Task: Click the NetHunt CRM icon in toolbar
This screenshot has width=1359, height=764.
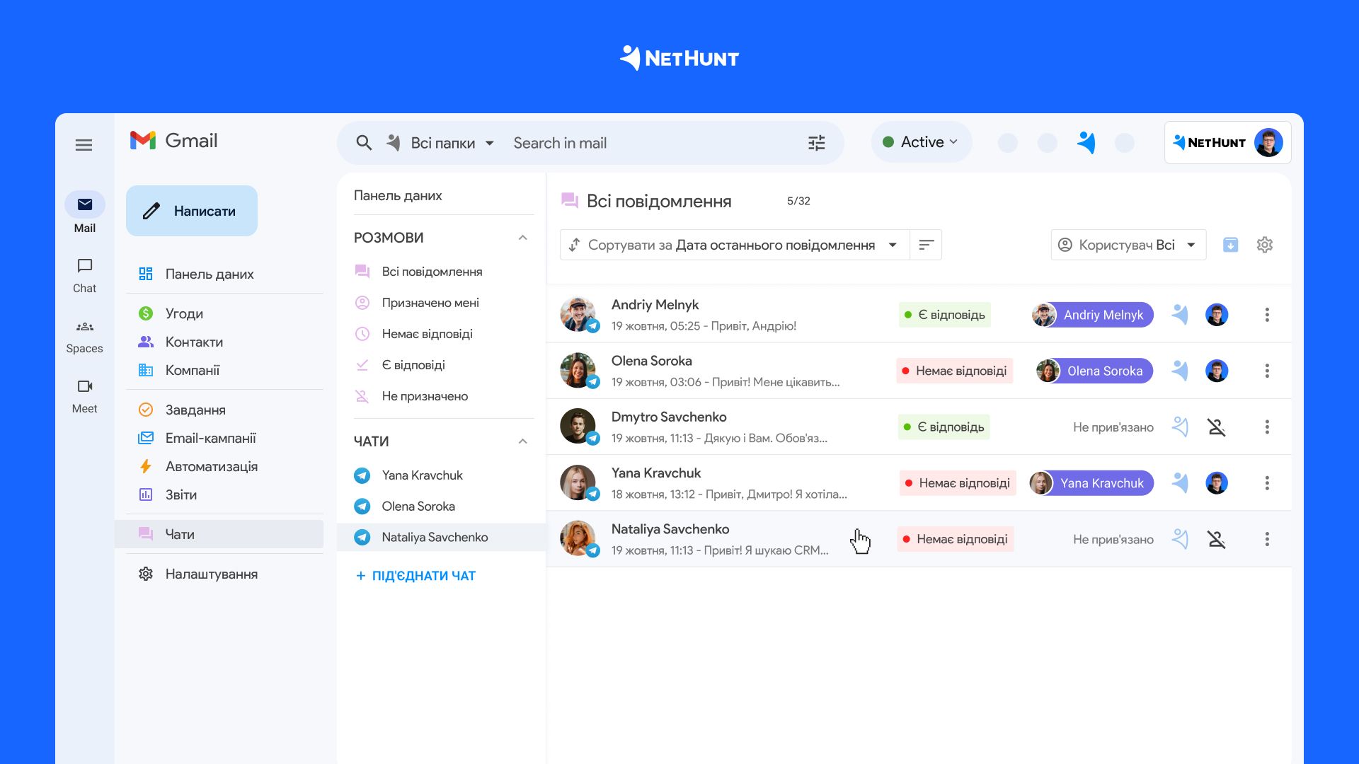Action: [x=1086, y=143]
